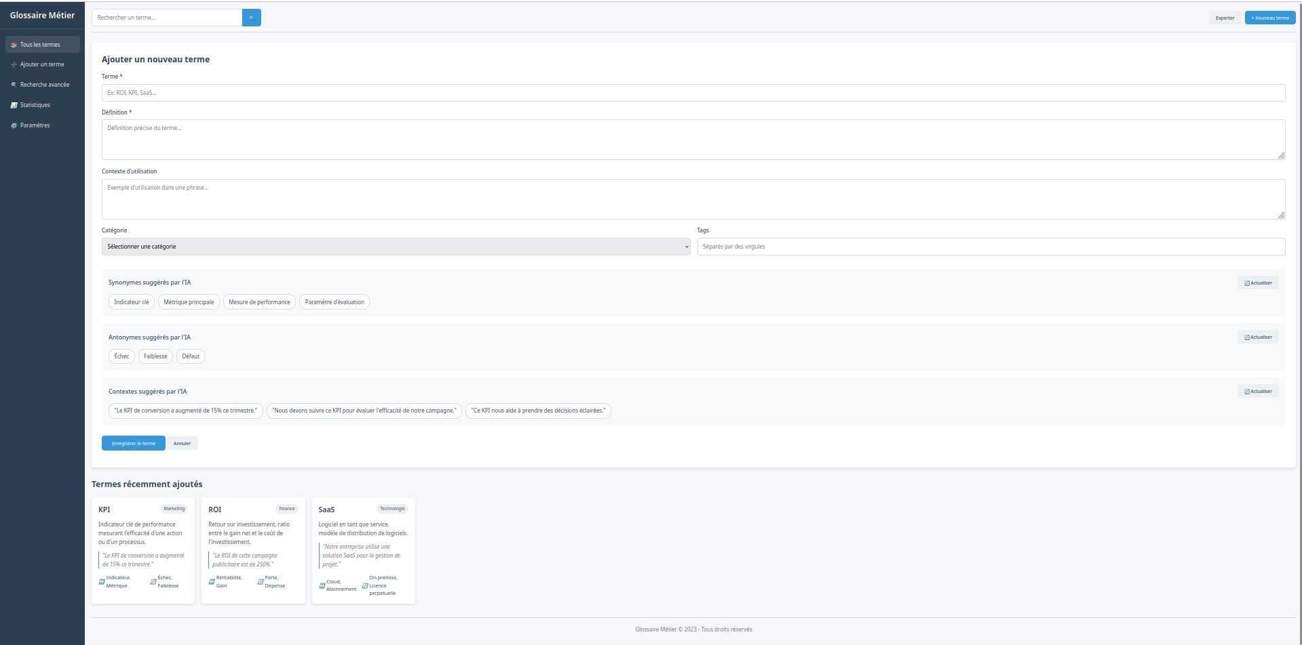The image size is (1302, 645).
Task: Pick the 'Ce KPI nous aide' context chip
Action: point(538,411)
